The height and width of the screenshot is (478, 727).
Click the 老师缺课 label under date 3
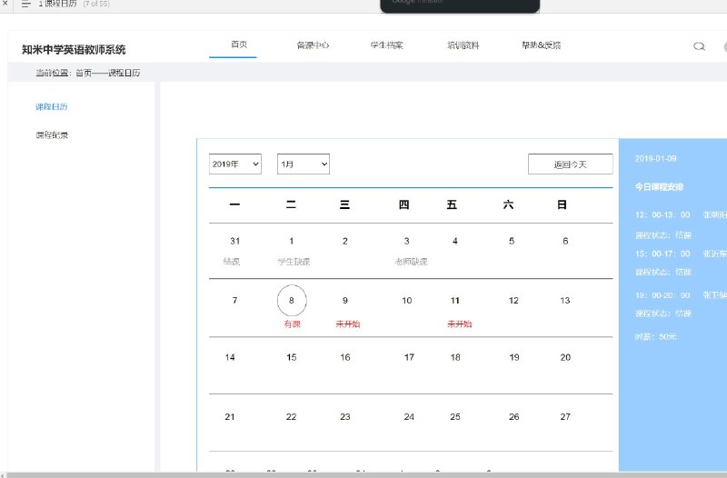coord(412,262)
